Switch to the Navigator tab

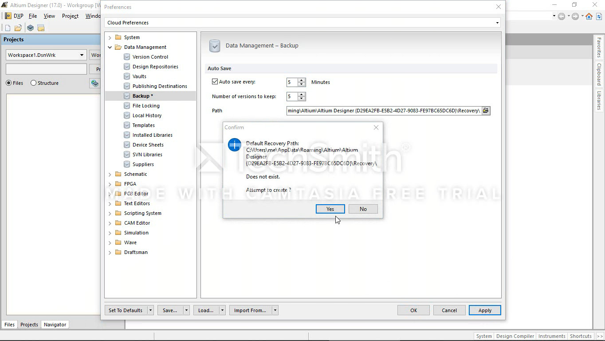(55, 325)
